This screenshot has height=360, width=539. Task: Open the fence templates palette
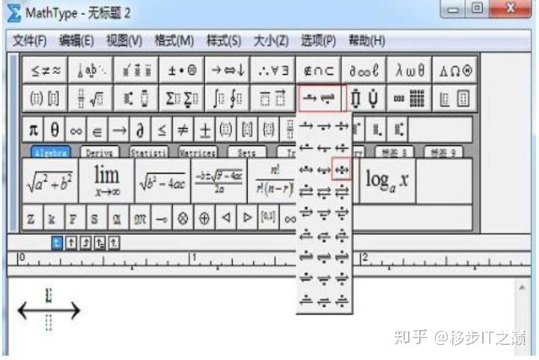point(46,99)
